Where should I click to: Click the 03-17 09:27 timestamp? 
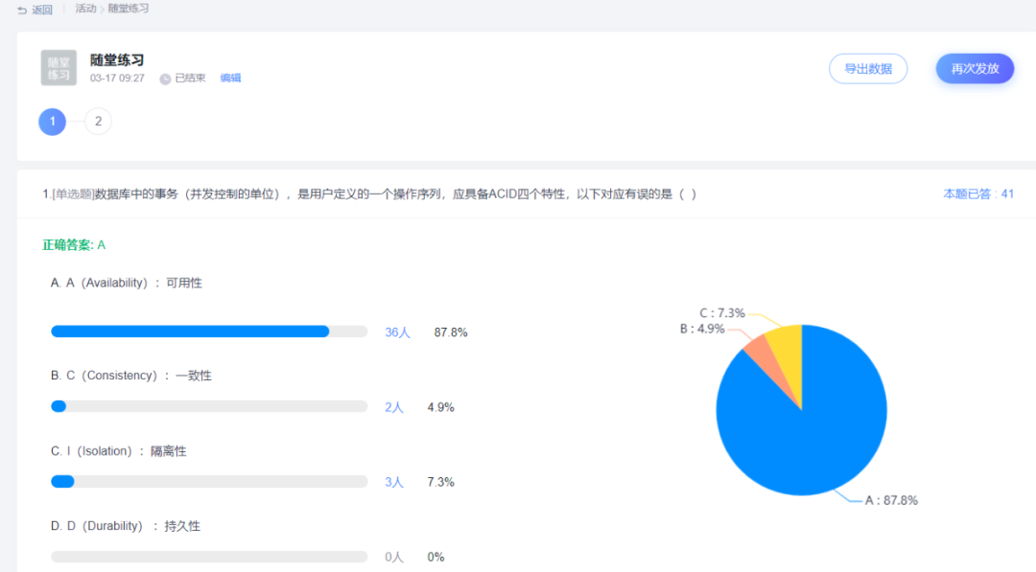pos(117,78)
